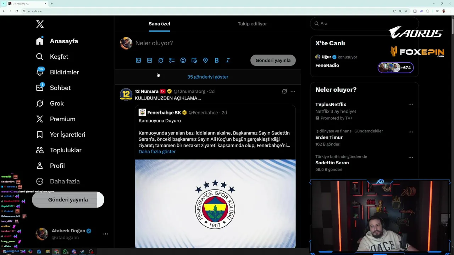Screen dimensions: 454x255
Task: Open more options for Sadettin Saran trend
Action: click(x=411, y=157)
